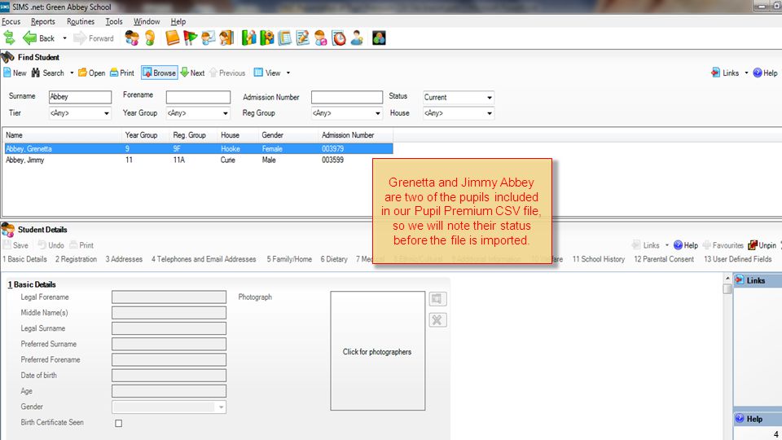Toggle the Browse button
Screen dimensions: 782x440
(159, 73)
